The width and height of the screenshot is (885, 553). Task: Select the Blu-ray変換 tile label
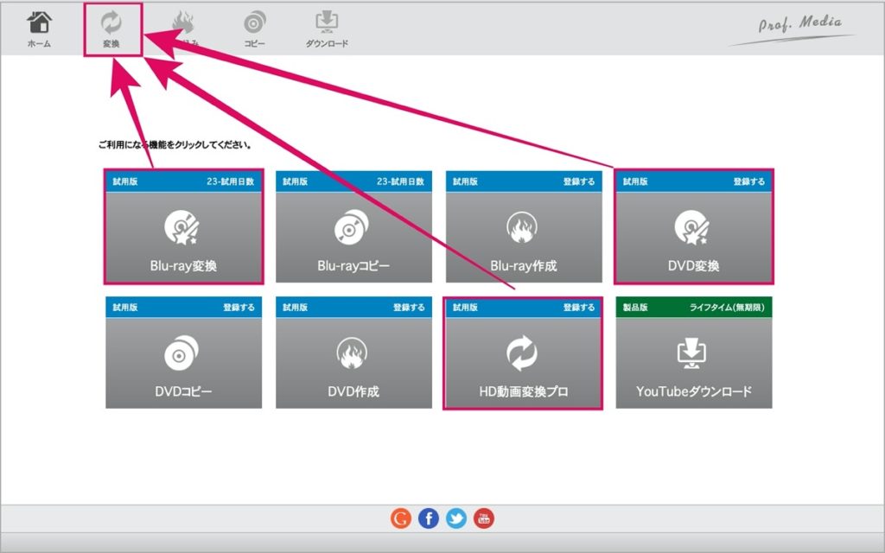pyautogui.click(x=183, y=266)
